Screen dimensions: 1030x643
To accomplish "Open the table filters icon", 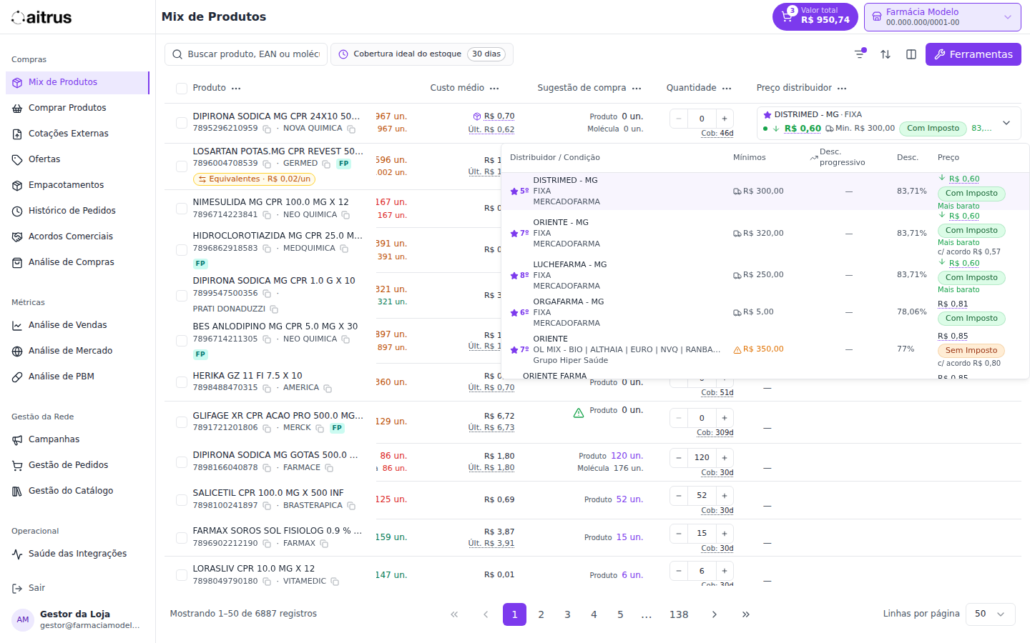I will click(860, 54).
